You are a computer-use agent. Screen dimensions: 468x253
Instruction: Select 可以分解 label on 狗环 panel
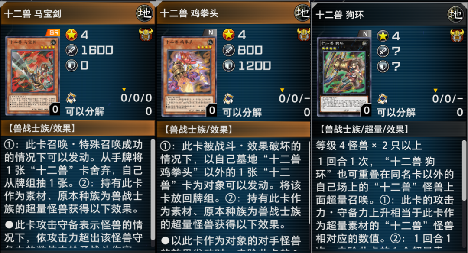[396, 113]
